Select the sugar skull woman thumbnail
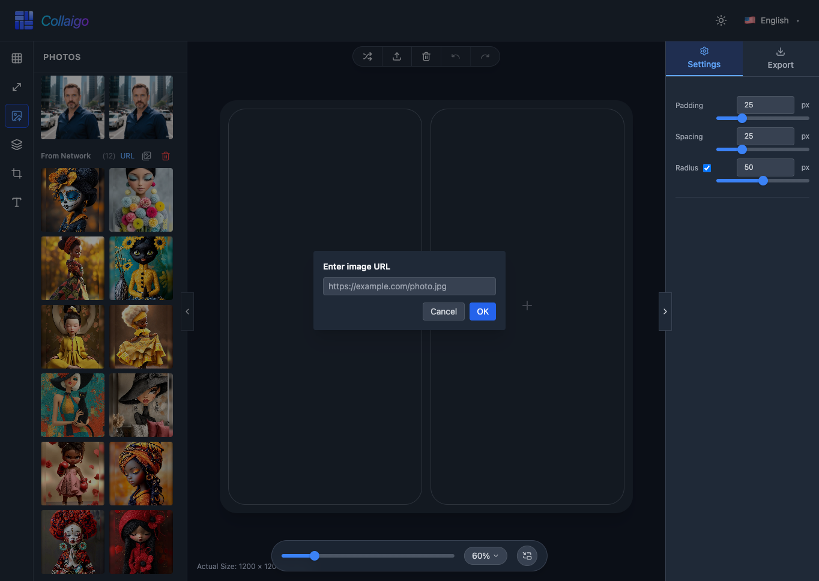This screenshot has width=819, height=581. coord(73,200)
